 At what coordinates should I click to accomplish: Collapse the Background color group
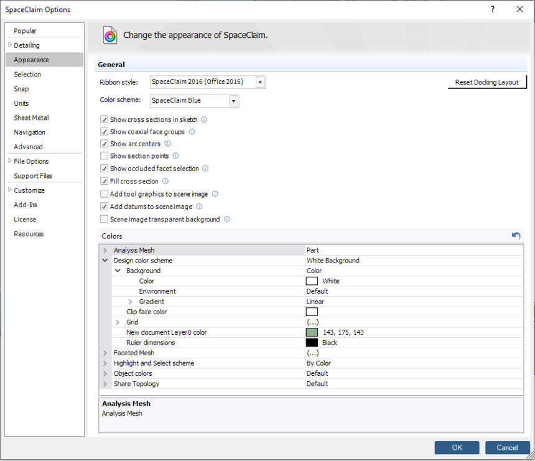[x=118, y=271]
